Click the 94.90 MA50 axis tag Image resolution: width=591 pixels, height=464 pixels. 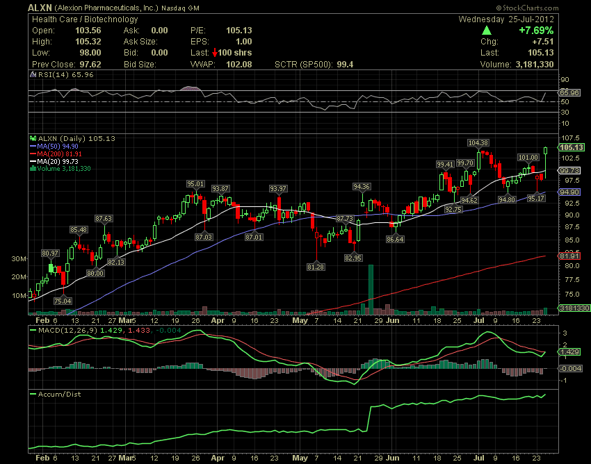pyautogui.click(x=569, y=192)
